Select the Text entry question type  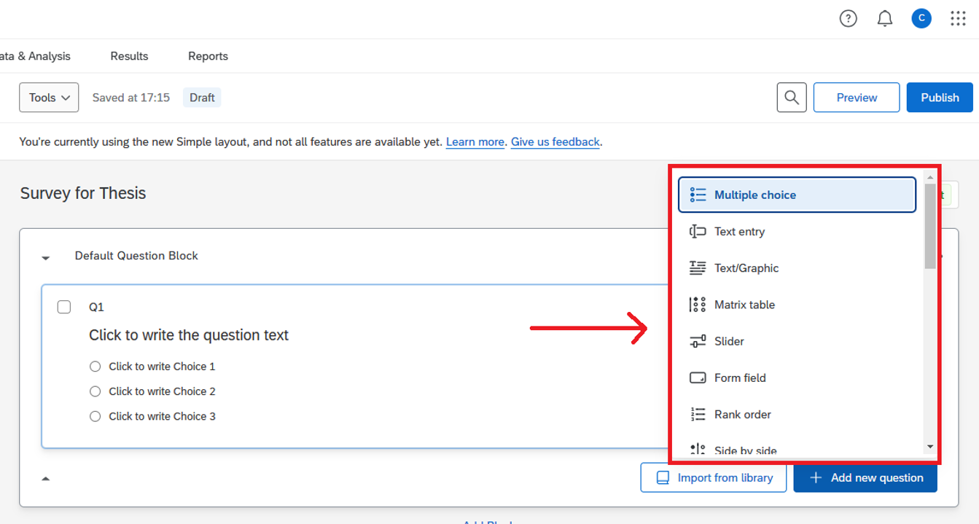738,232
